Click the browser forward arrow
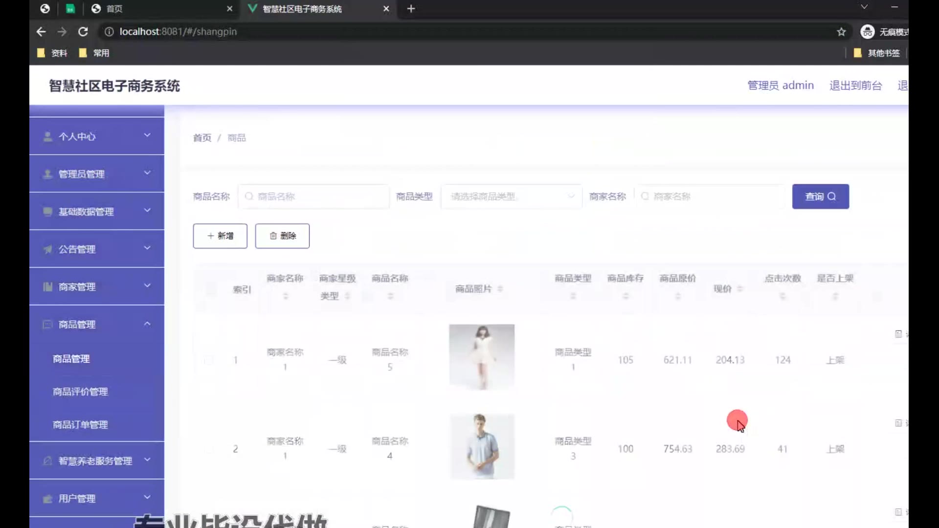Viewport: 939px width, 528px height. (62, 32)
